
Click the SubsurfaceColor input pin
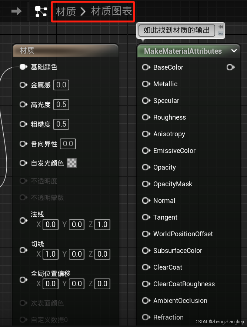[146, 250]
